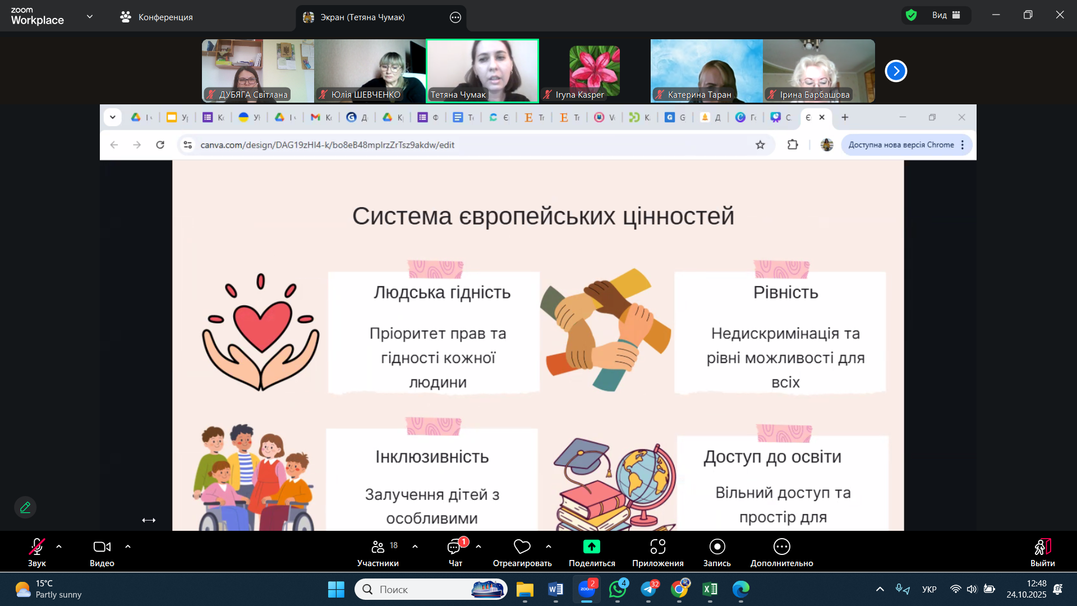Open the Участники participants panel

378,547
